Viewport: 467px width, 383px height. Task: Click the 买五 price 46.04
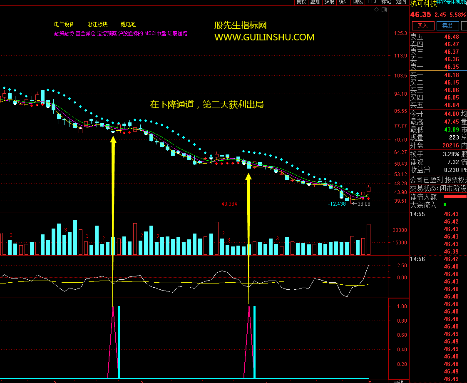452,105
